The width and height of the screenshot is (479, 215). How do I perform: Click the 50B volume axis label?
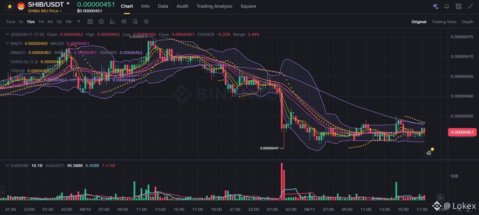click(x=454, y=176)
